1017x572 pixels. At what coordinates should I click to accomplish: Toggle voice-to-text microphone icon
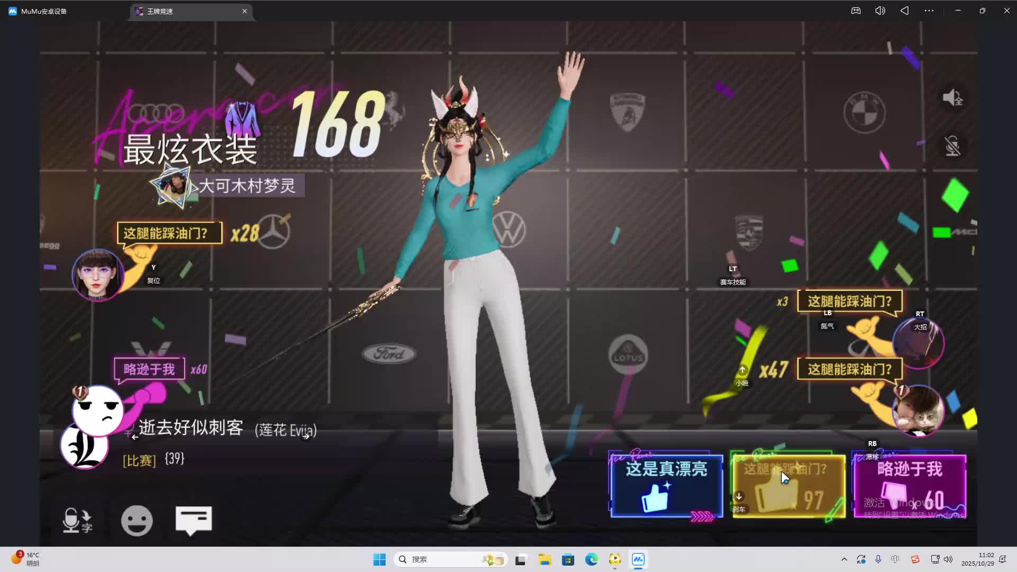coord(77,520)
